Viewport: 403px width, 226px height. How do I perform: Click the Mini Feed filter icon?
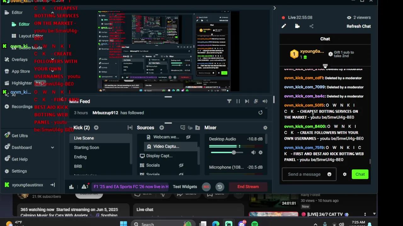(229, 101)
